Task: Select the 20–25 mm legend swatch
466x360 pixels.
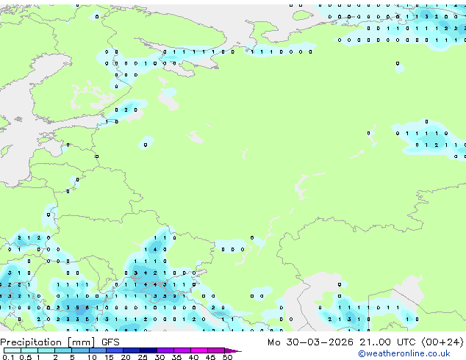Action: (x=132, y=350)
